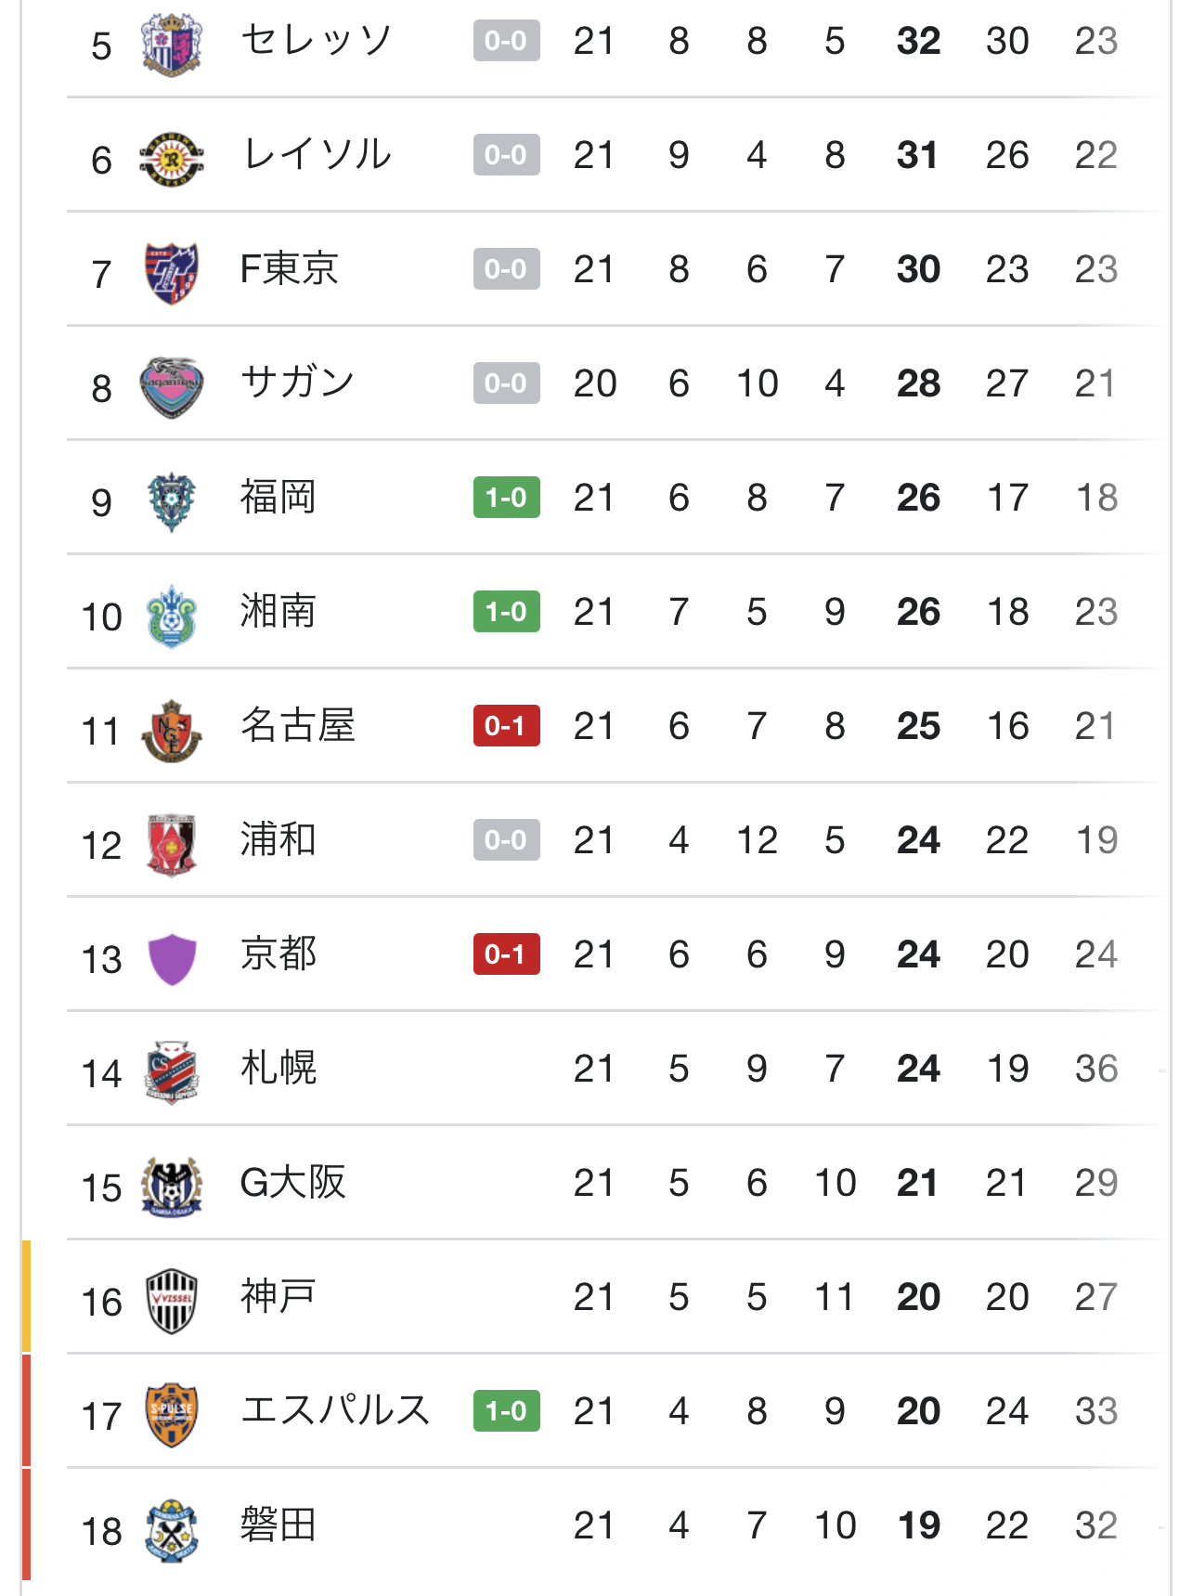Screen dimensions: 1192x1596
Task: Click the red 0-1 score badge for 名古屋
Action: point(506,726)
